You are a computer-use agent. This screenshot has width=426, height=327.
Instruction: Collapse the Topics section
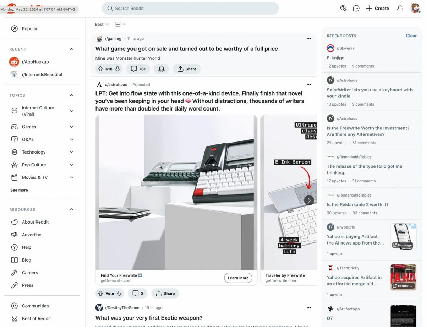72,95
